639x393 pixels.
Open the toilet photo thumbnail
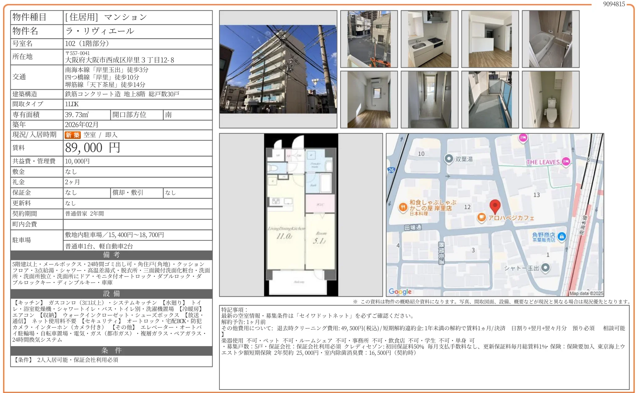(x=550, y=99)
